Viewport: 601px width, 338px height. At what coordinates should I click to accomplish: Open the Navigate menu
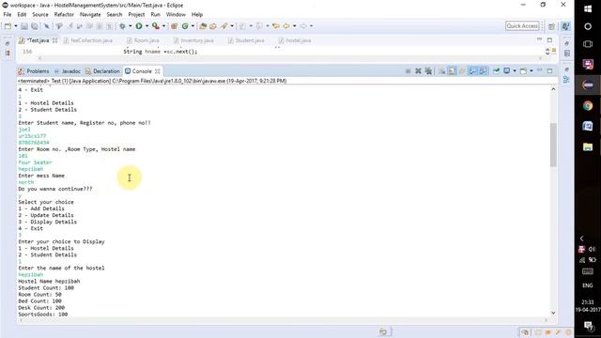(90, 15)
